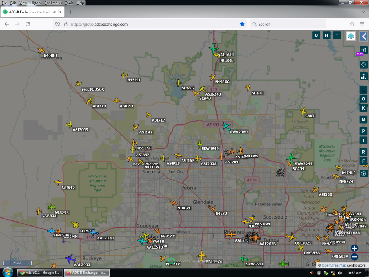This screenshot has height=277, width=369.
Task: List all tabs dropdown arrow
Action: coord(363,12)
